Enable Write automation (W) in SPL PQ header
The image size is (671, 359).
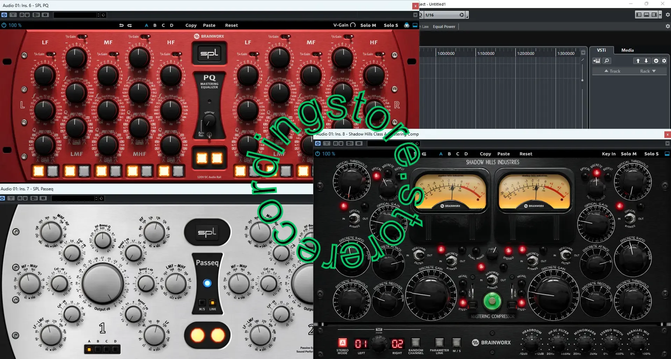coord(27,15)
